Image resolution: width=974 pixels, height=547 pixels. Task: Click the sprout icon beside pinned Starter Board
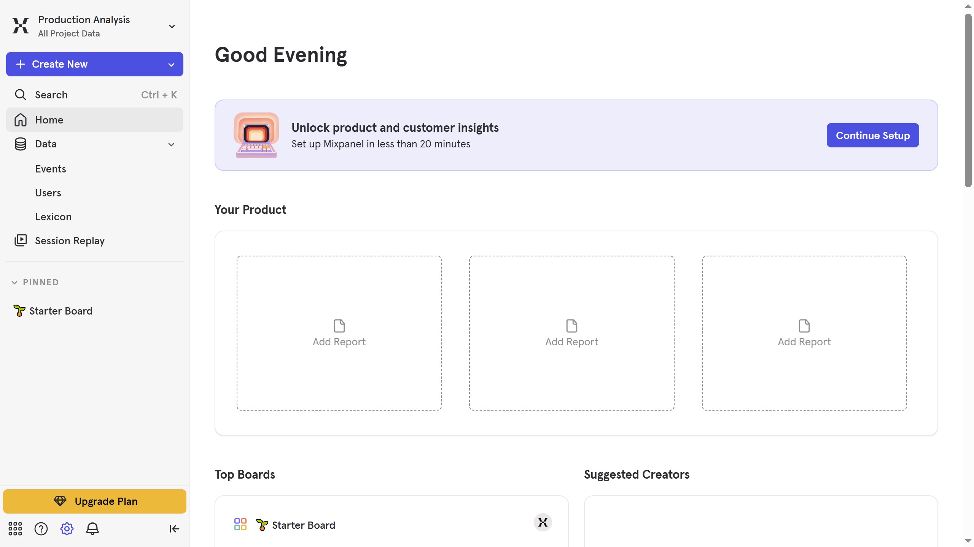pos(19,311)
